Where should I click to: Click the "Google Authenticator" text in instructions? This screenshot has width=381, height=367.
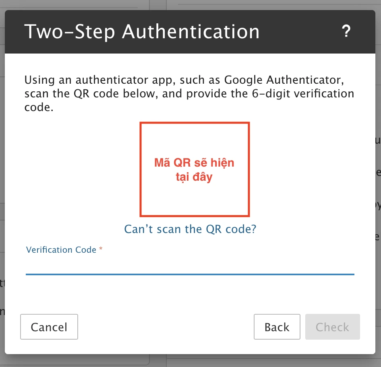283,79
